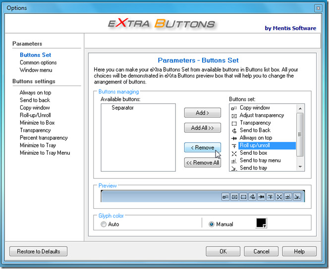Close the Options dialog window

[318, 8]
